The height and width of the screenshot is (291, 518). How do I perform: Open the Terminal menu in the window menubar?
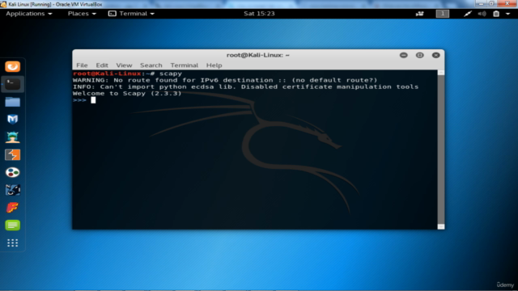[x=184, y=65]
